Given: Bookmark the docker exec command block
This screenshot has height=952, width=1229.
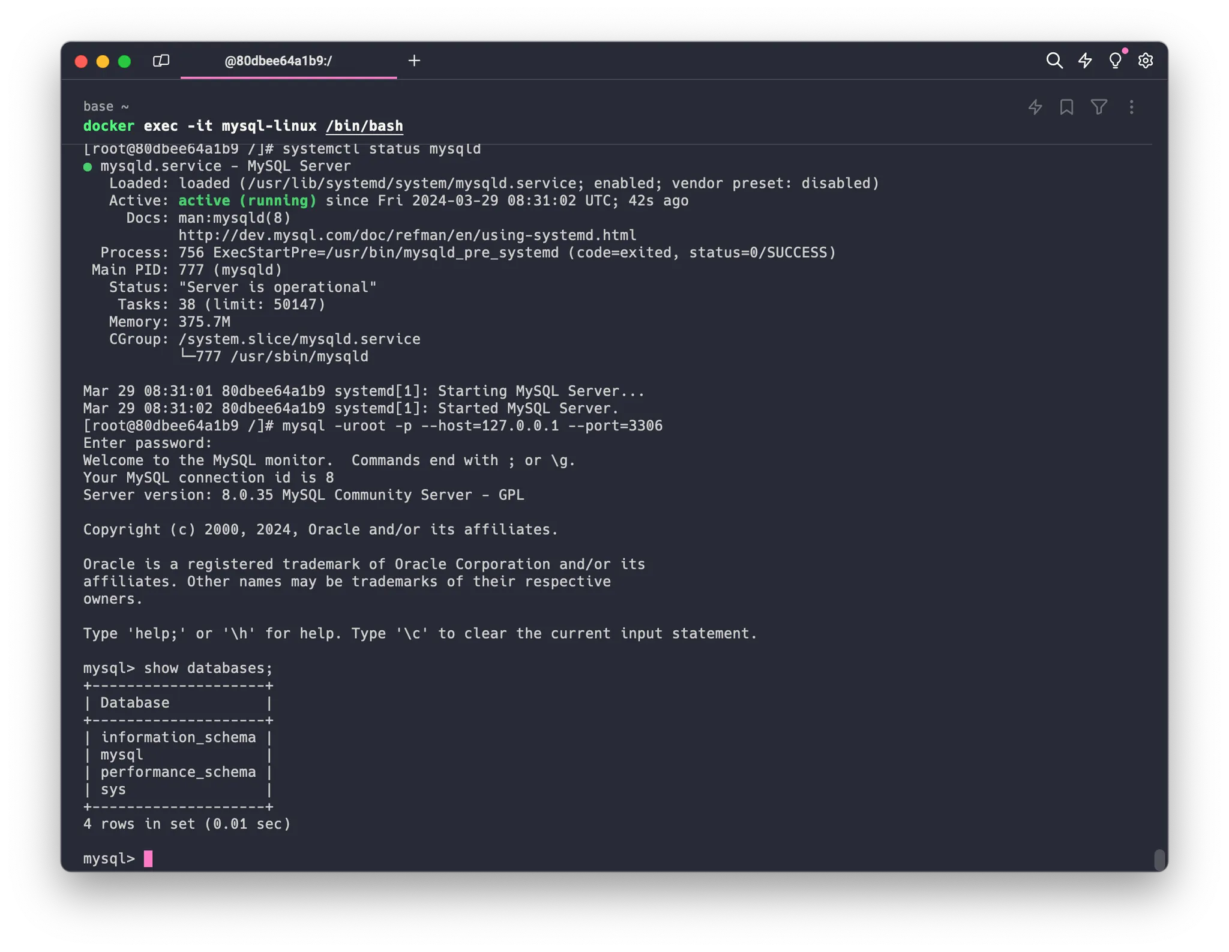Looking at the screenshot, I should pyautogui.click(x=1066, y=107).
